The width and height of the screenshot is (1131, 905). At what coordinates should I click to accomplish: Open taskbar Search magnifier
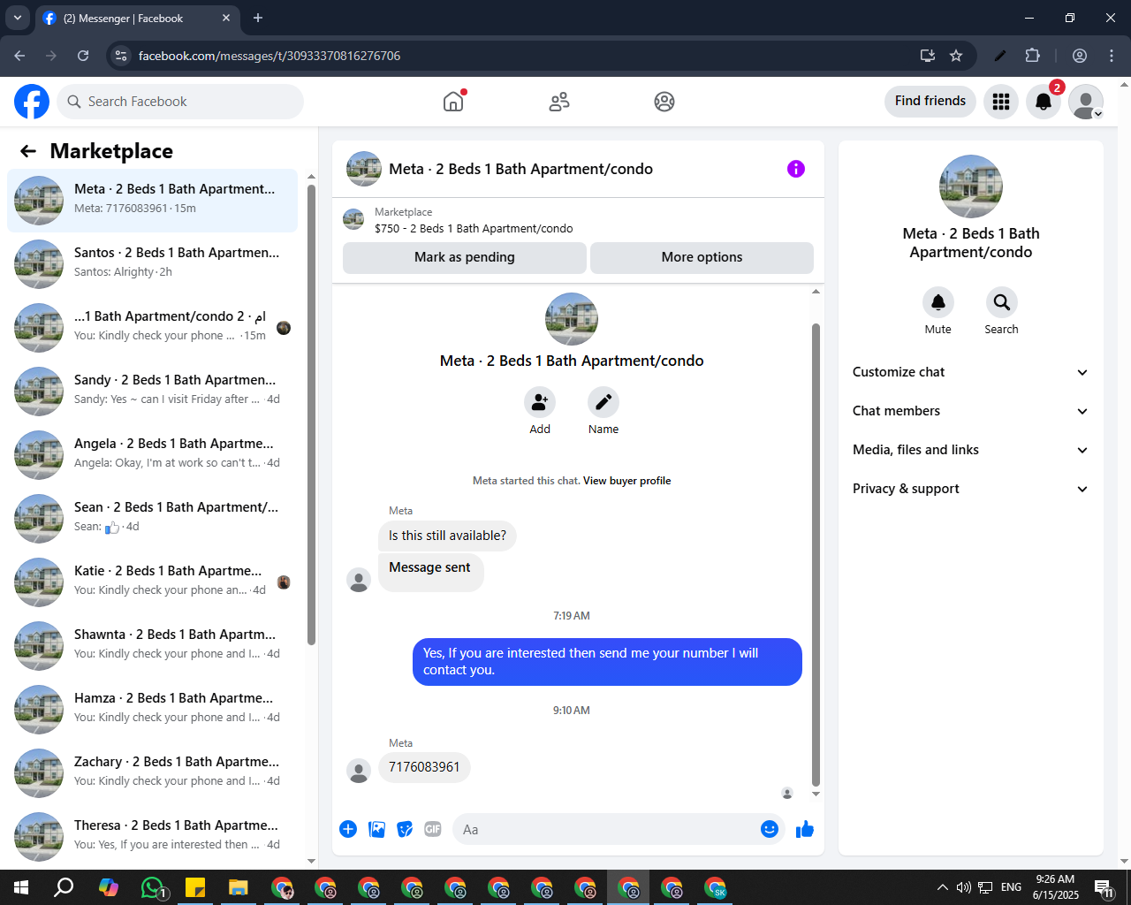(x=64, y=887)
